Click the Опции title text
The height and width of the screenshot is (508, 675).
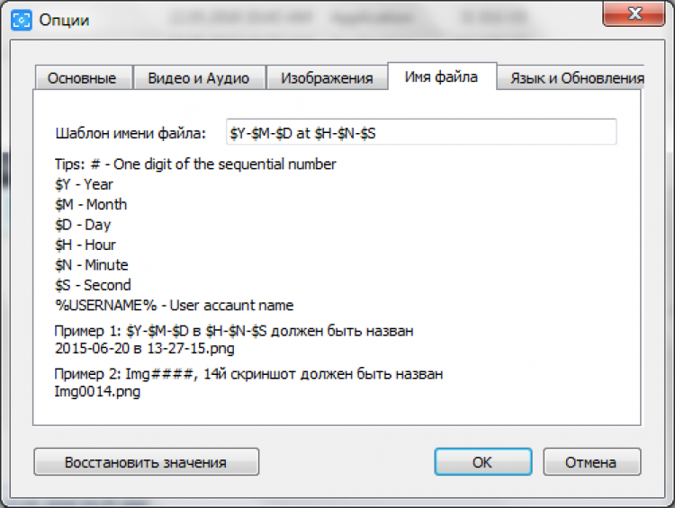[x=64, y=20]
